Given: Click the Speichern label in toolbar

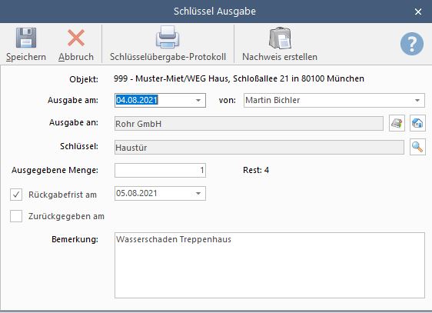Looking at the screenshot, I should coord(26,57).
